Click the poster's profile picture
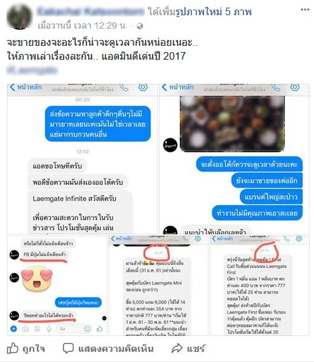This screenshot has height=362, width=314. tap(19, 17)
